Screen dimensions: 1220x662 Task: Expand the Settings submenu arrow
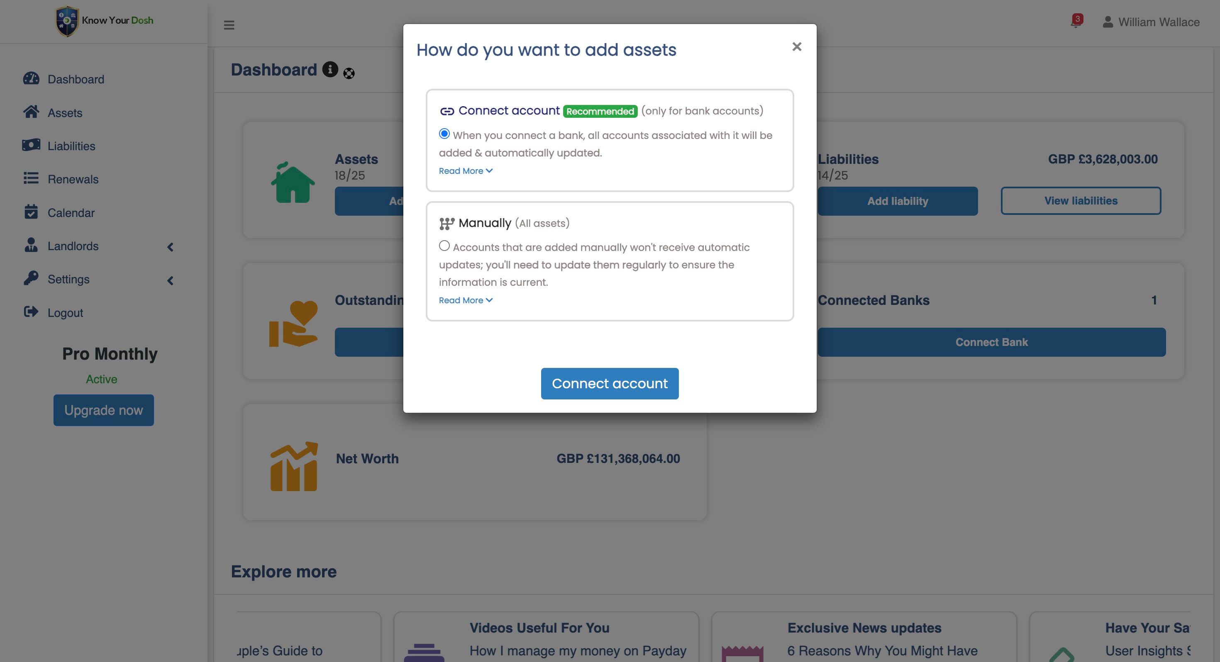171,280
